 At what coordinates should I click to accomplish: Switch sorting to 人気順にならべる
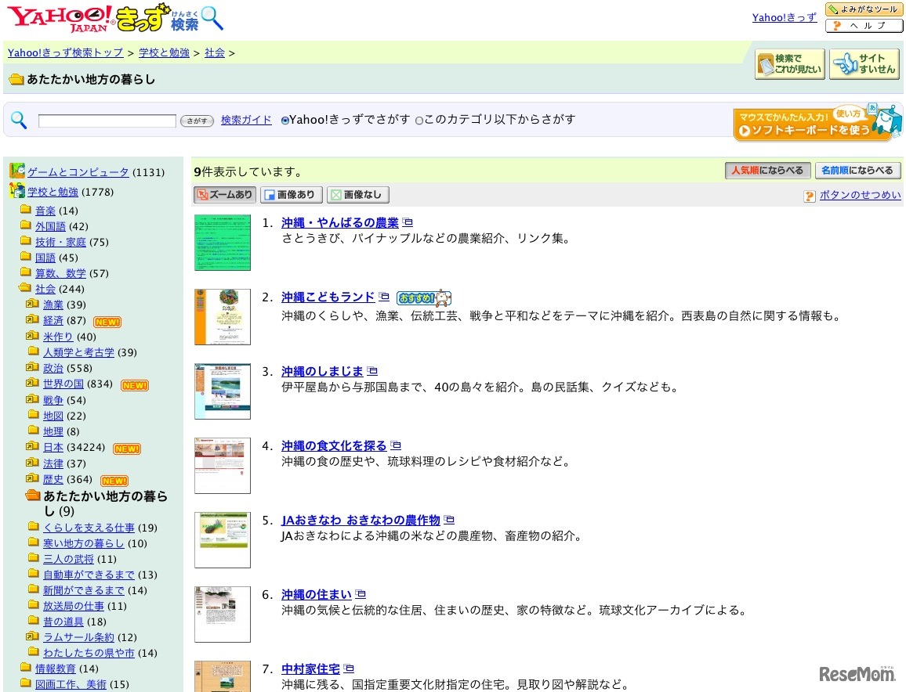click(x=767, y=170)
